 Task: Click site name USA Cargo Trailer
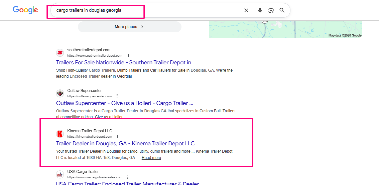[x=83, y=171]
